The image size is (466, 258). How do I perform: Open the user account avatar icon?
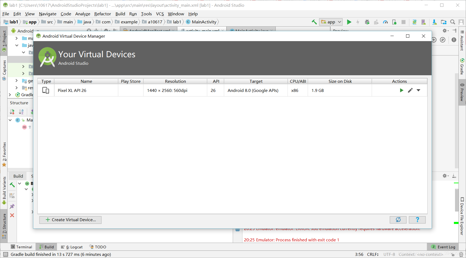click(461, 22)
